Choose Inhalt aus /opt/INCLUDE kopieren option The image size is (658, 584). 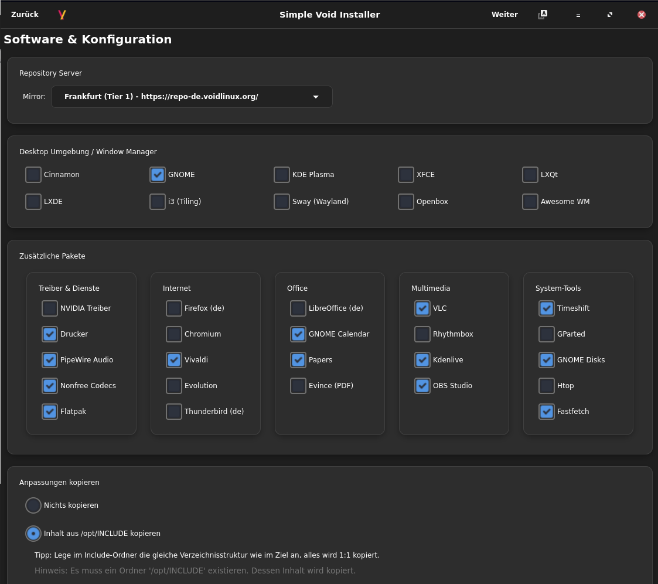click(33, 534)
